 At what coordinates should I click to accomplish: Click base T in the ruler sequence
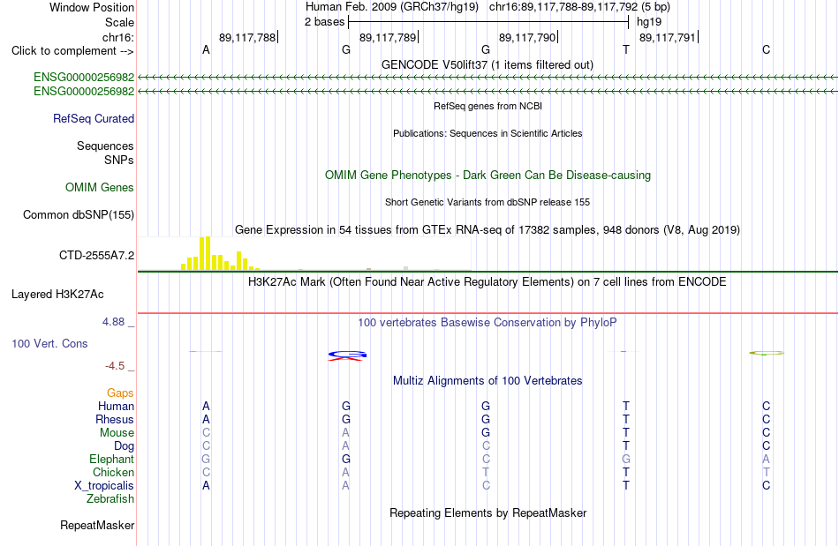click(x=626, y=49)
